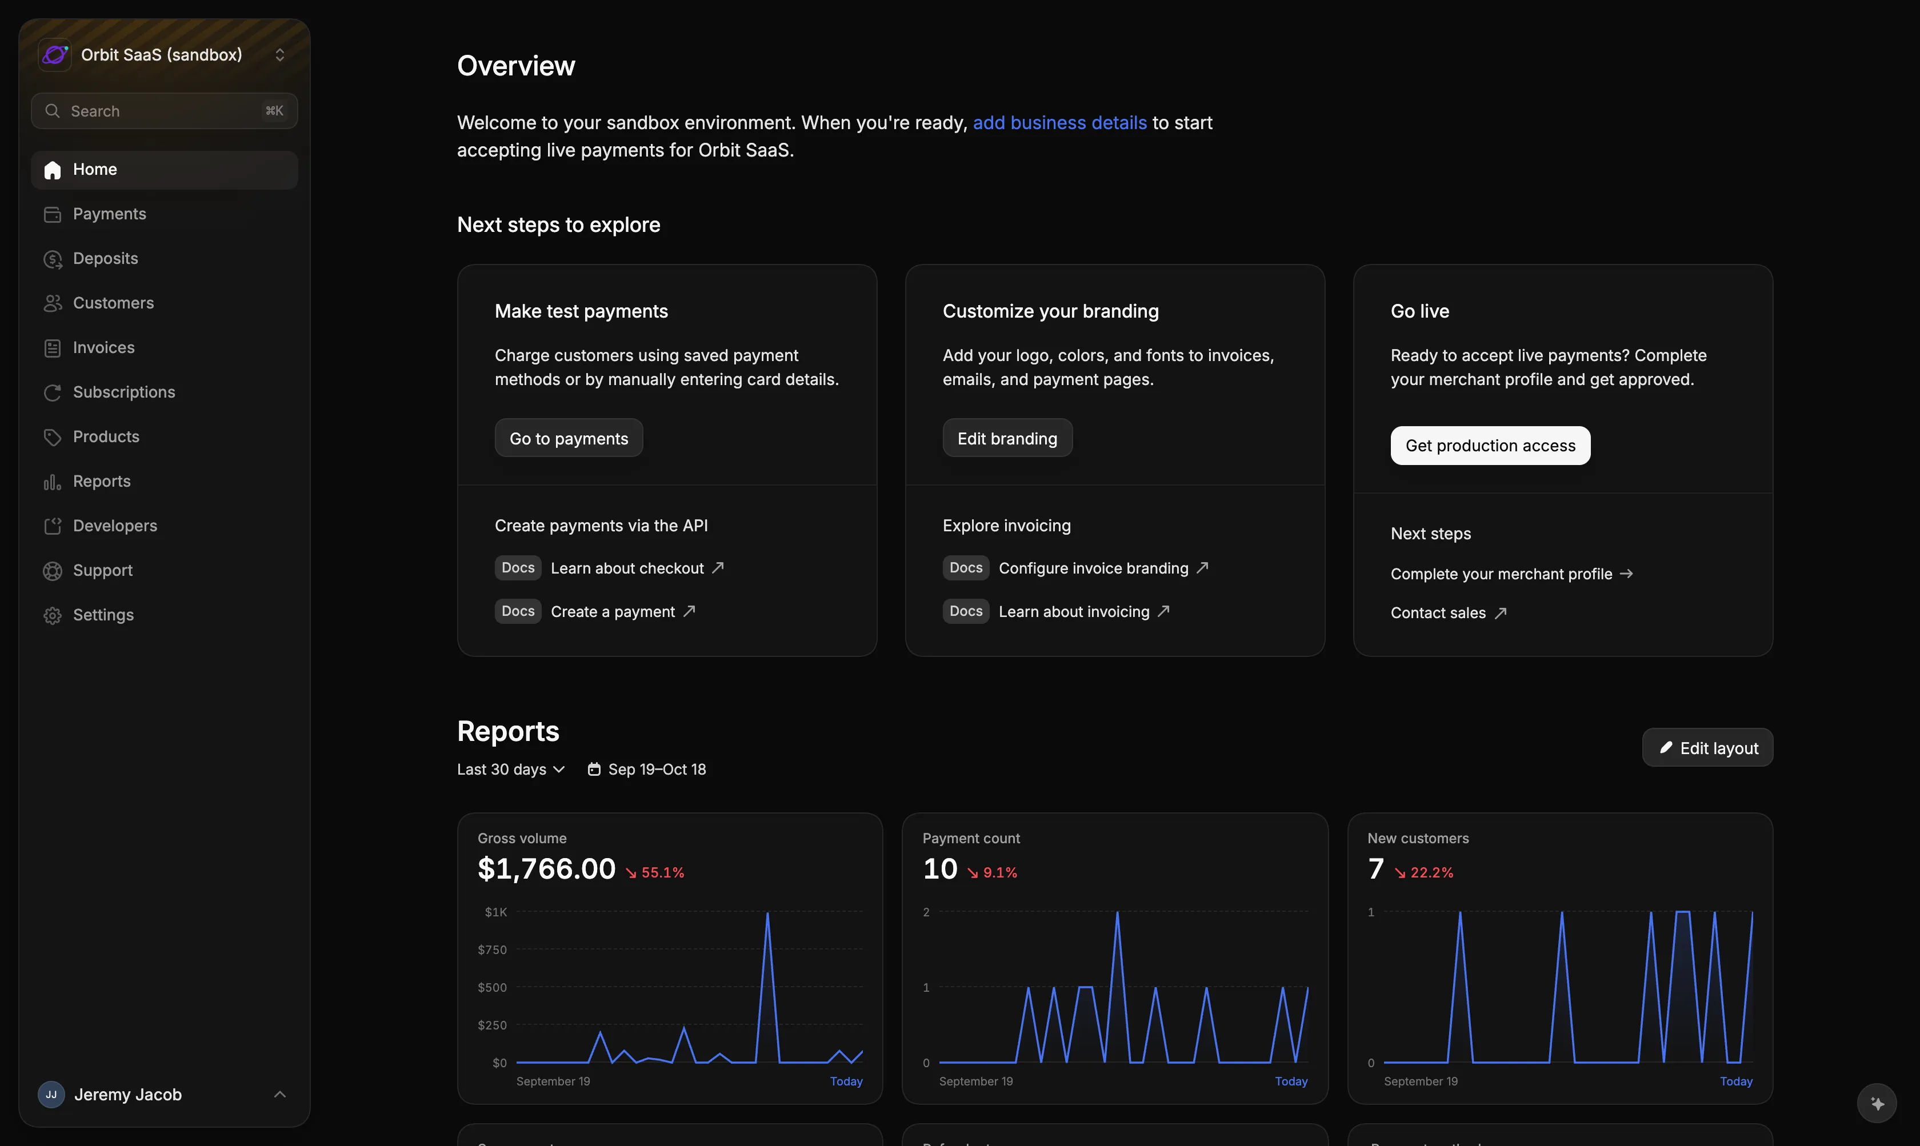Viewport: 1920px width, 1146px height.
Task: Click the external arrow after Learn about checkout
Action: [718, 568]
